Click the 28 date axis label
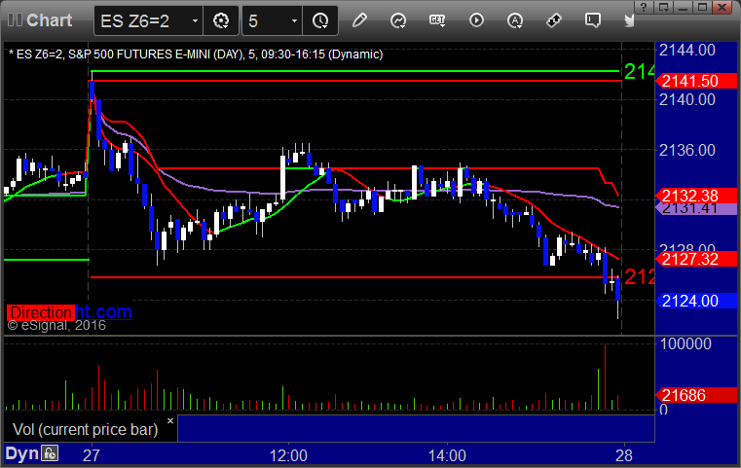This screenshot has width=741, height=468. 624,455
